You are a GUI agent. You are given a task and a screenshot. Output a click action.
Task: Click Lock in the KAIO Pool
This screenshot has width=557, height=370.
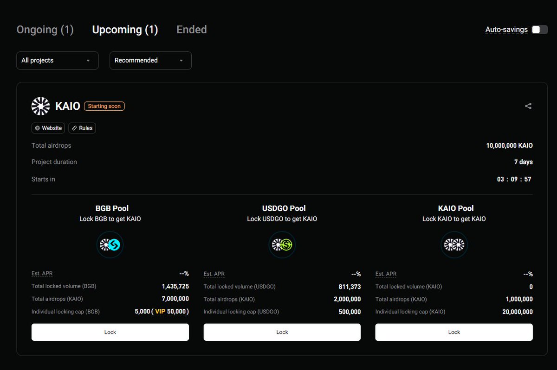(454, 332)
